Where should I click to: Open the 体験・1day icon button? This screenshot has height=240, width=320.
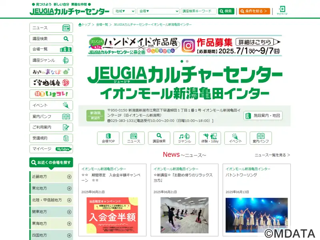pos(210,138)
